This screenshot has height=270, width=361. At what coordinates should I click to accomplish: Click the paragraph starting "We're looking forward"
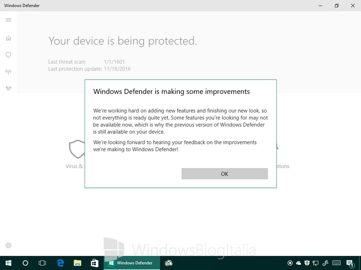(175, 146)
